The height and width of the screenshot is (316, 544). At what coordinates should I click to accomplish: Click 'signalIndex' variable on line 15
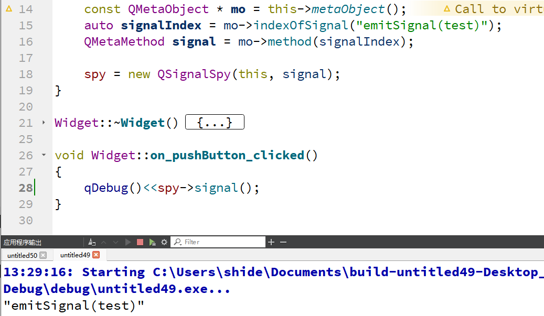click(161, 25)
